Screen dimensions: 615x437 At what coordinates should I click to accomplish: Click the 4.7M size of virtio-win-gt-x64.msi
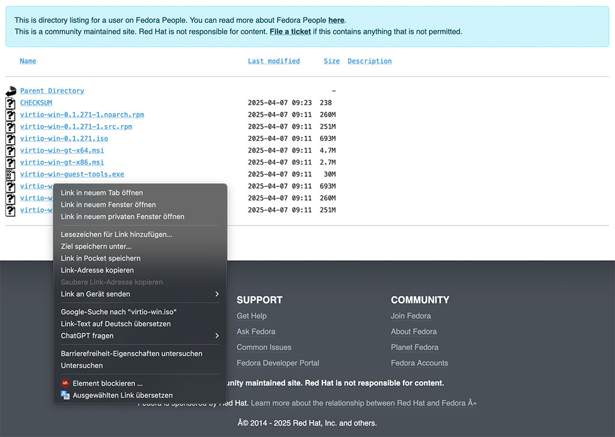coord(327,150)
